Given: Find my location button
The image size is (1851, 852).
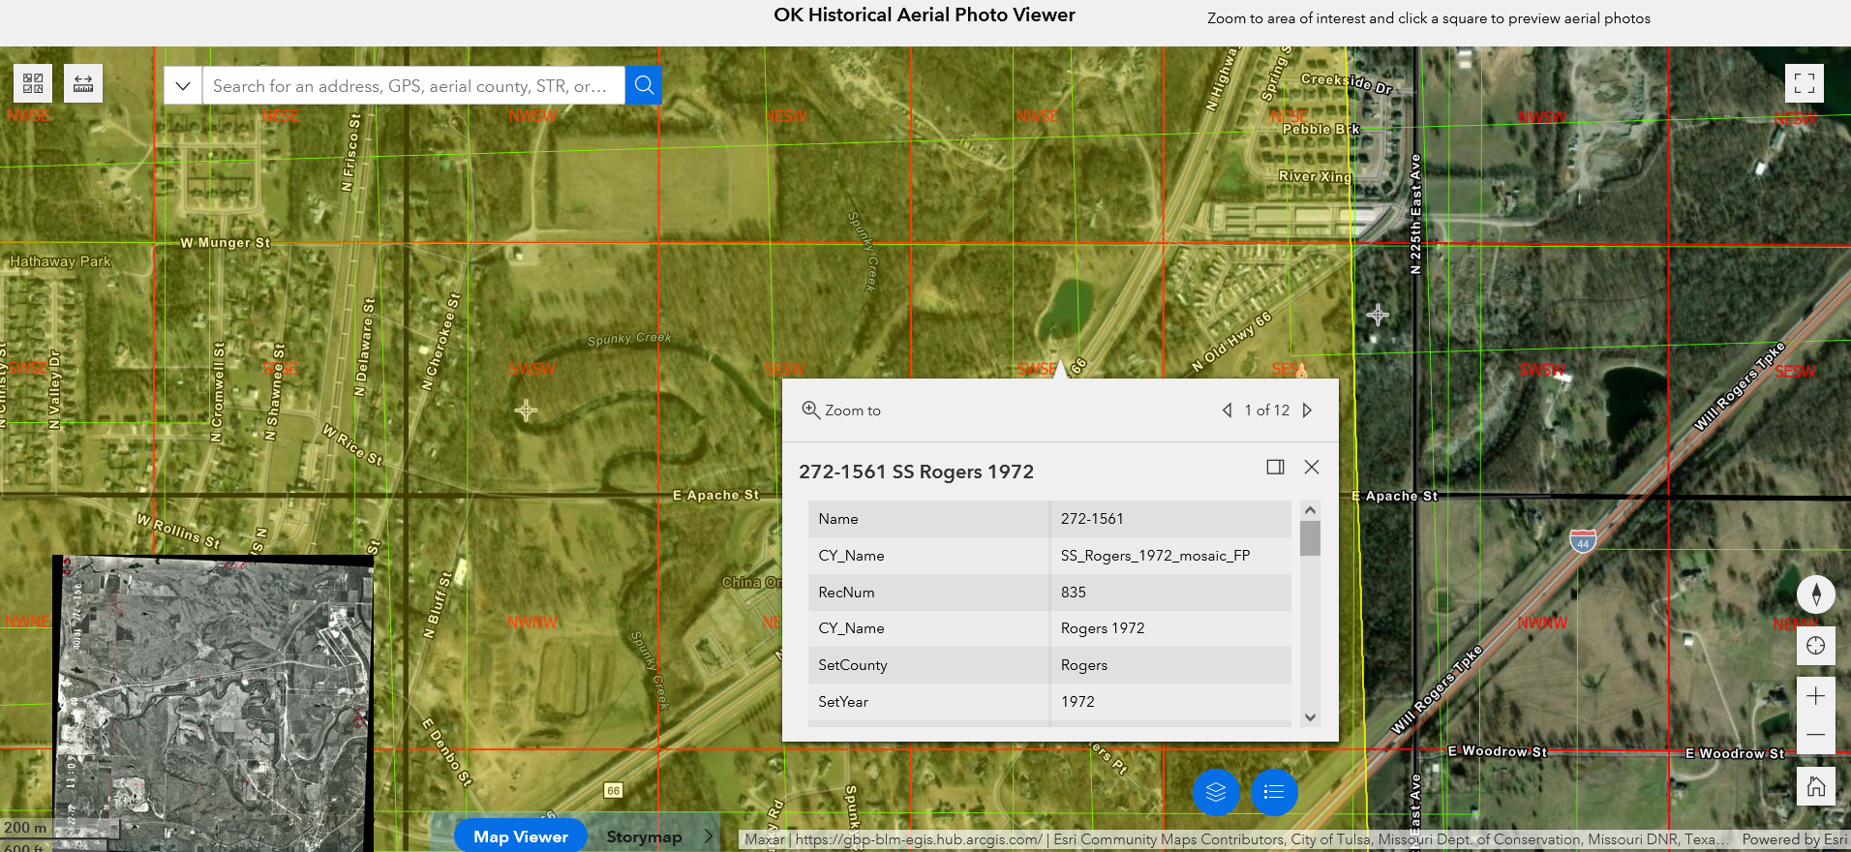Looking at the screenshot, I should (x=1816, y=646).
